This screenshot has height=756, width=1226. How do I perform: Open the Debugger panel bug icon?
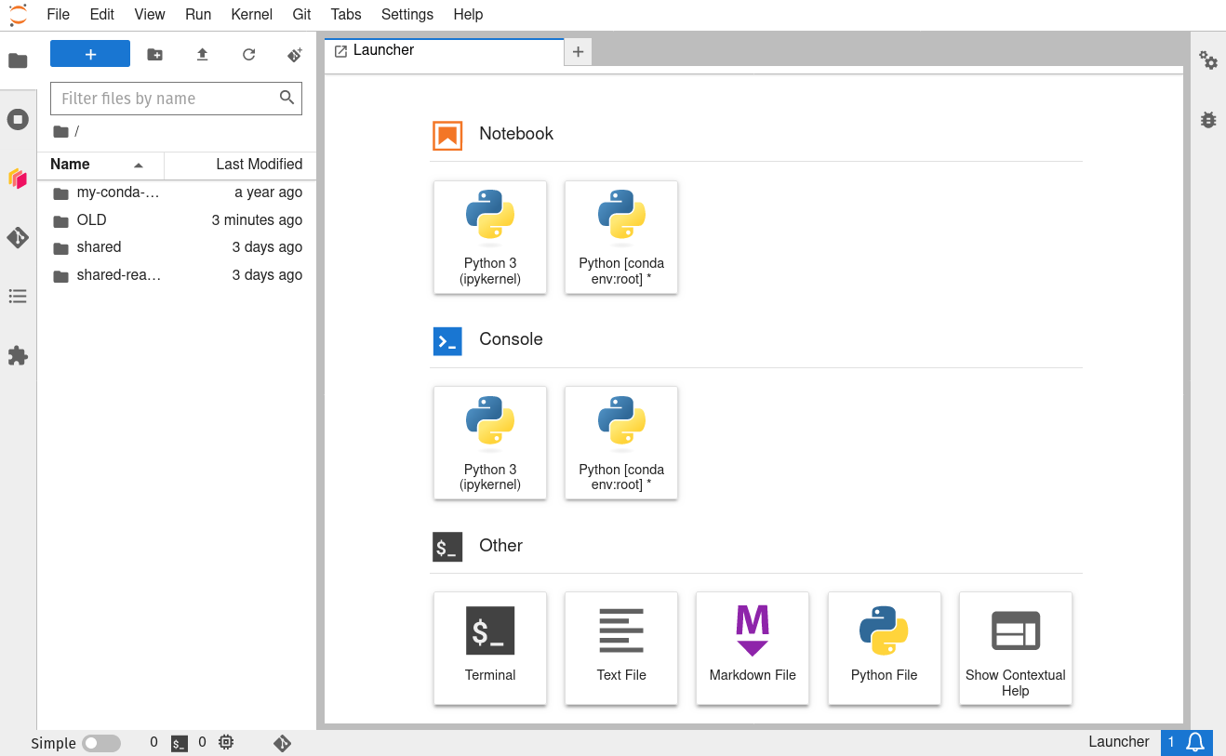coord(1208,120)
